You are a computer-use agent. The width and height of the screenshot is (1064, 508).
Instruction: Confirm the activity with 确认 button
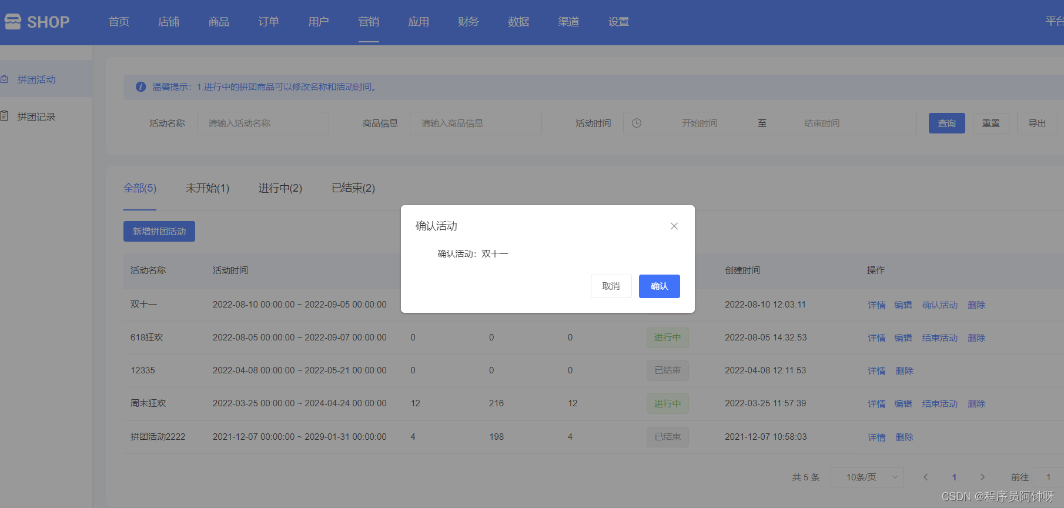(x=660, y=286)
